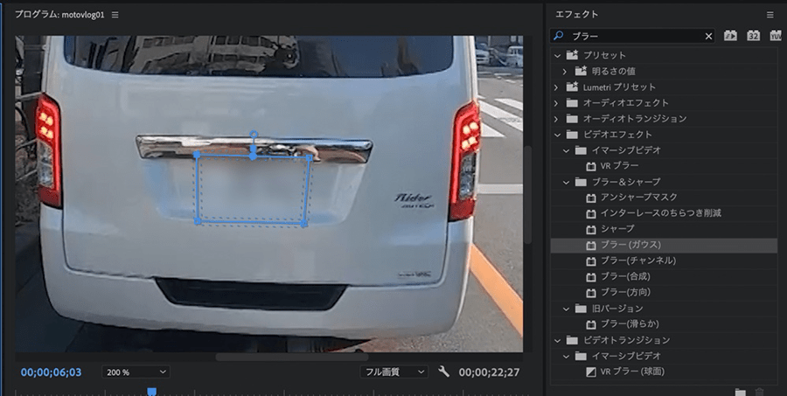Click the blue 00;00;06;03 timecode

(51, 372)
